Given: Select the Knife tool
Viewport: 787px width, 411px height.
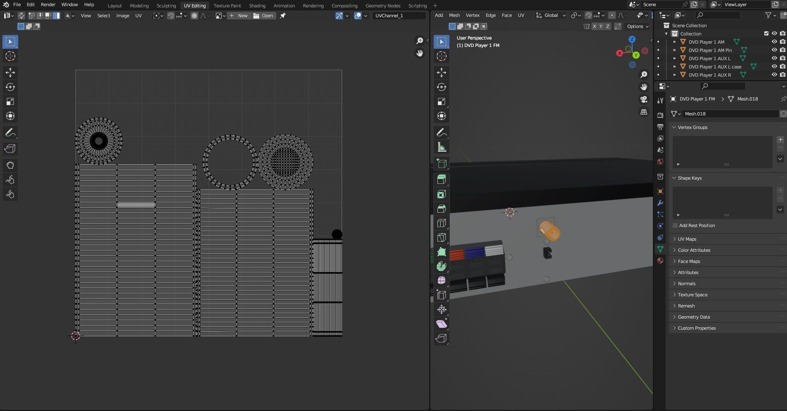Looking at the screenshot, I should 442,237.
